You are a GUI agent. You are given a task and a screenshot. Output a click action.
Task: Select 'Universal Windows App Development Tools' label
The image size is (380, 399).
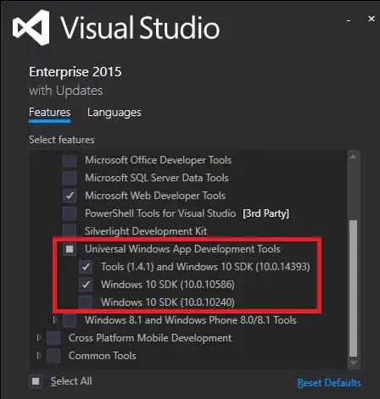click(182, 249)
